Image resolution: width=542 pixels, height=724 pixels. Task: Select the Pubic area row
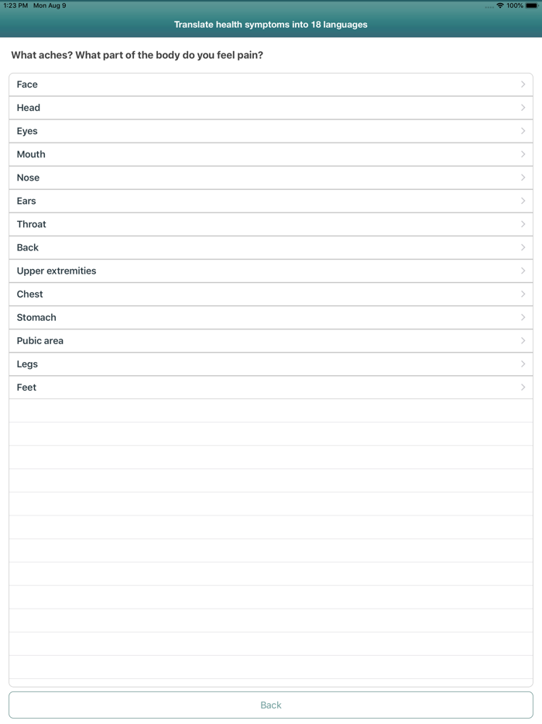point(271,340)
